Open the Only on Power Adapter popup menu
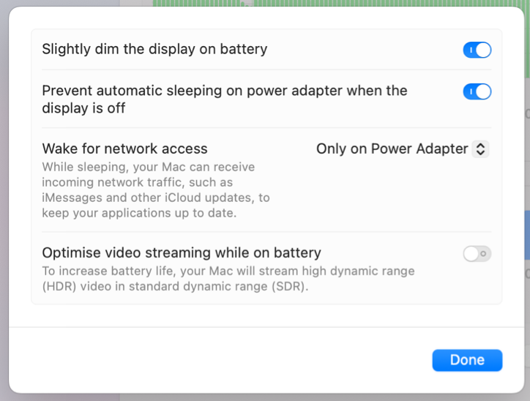Viewport: 530px width, 401px height. pos(402,149)
